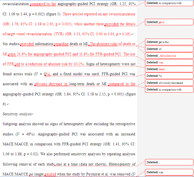
Task: Click the 'Deleted: obviously decreased' balloon
Action: [x=169, y=82]
